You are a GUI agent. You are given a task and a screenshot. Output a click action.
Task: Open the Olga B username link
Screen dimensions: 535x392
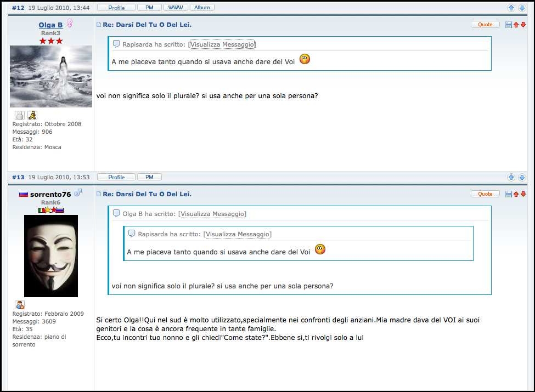click(x=50, y=25)
